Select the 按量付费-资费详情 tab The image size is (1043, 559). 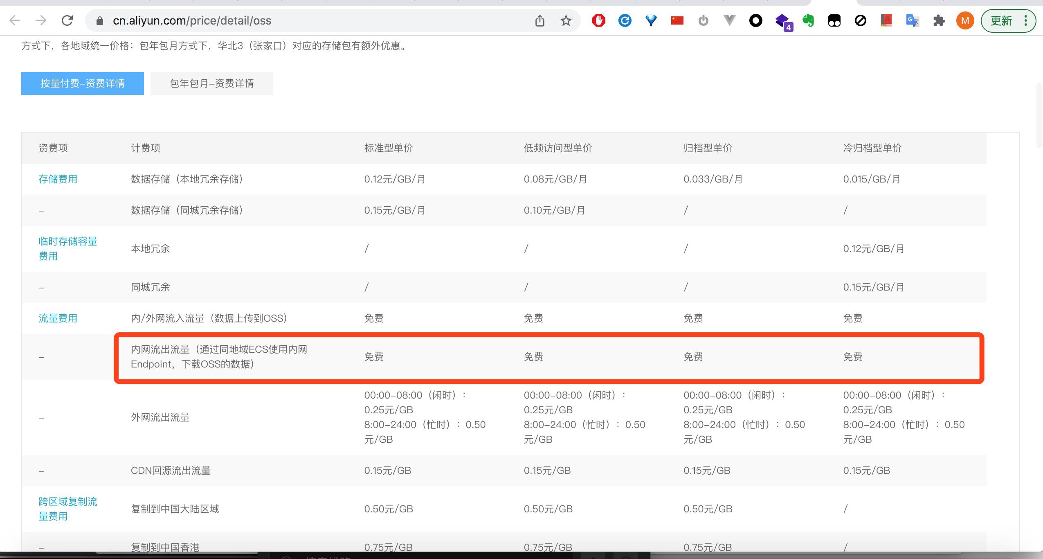tap(82, 83)
